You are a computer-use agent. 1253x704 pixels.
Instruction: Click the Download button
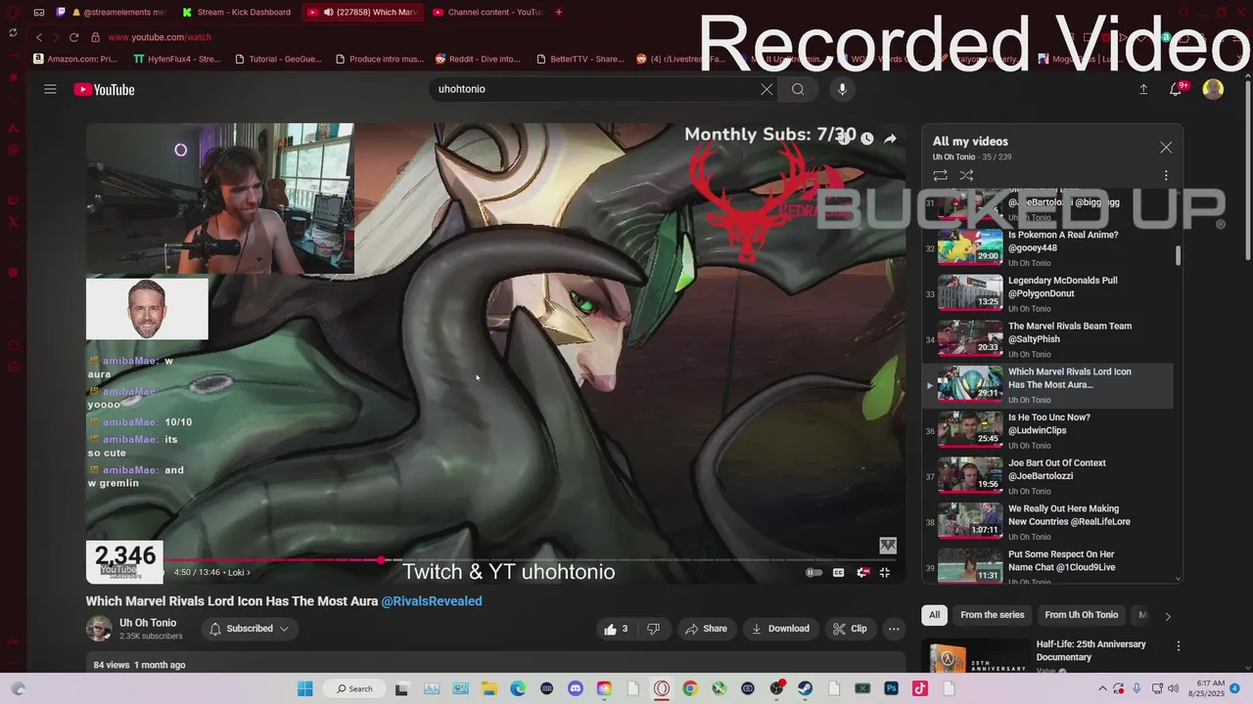780,629
